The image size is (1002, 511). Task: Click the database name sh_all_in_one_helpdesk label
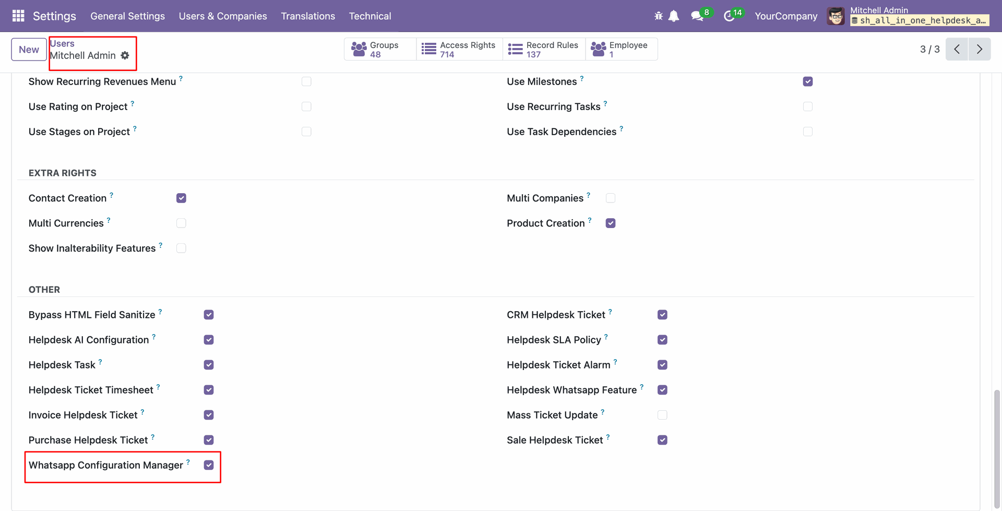920,20
